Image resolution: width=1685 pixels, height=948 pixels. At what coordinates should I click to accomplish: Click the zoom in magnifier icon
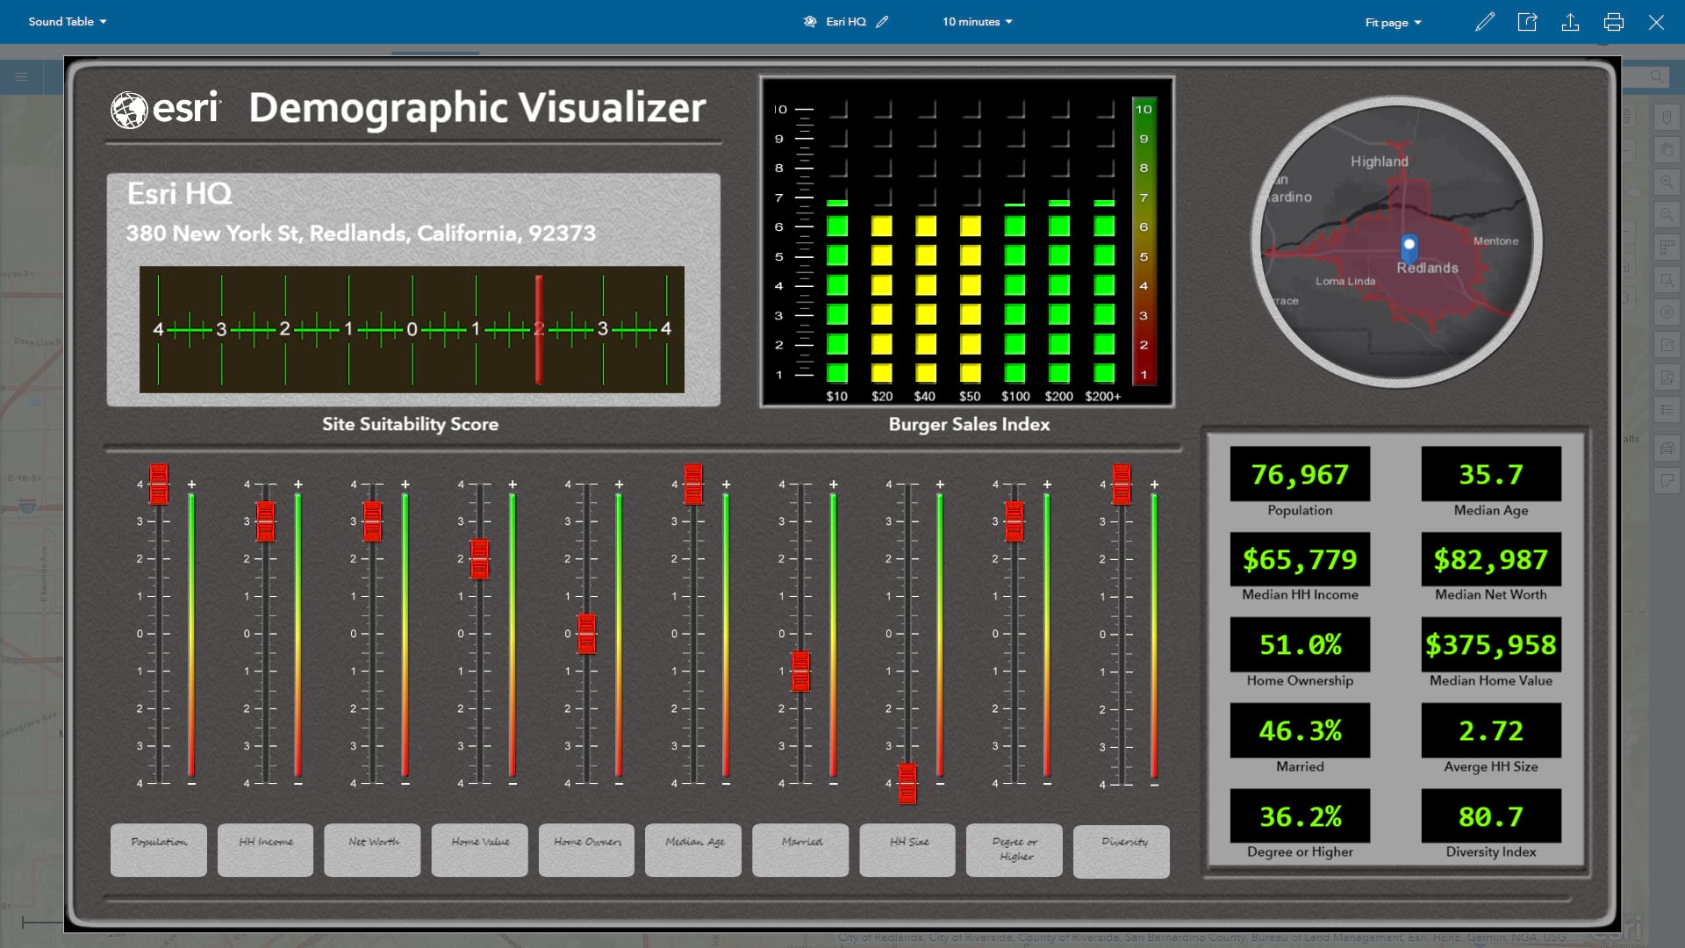(1666, 182)
